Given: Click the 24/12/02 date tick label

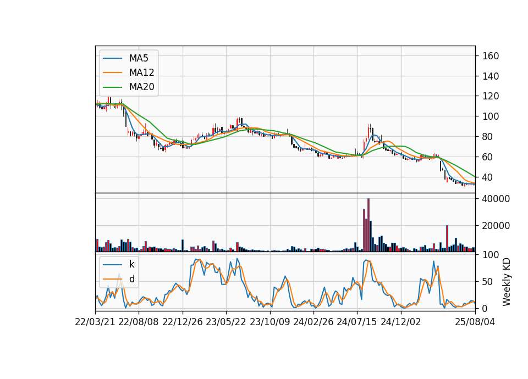Looking at the screenshot, I should pos(401,322).
